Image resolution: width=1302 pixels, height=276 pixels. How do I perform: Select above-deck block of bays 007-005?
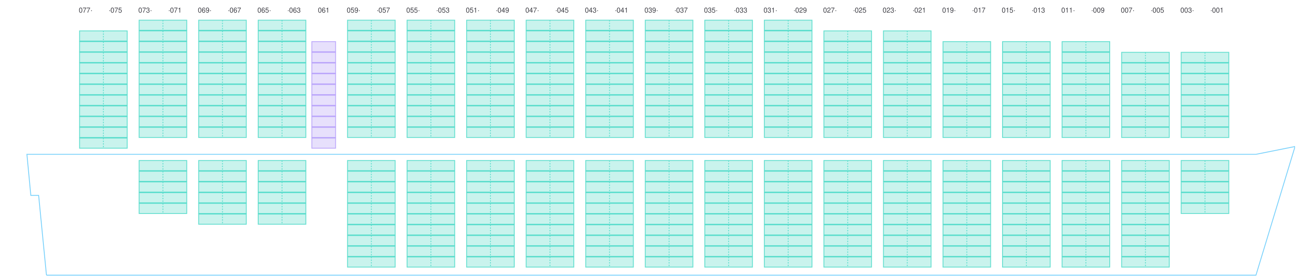click(1145, 95)
